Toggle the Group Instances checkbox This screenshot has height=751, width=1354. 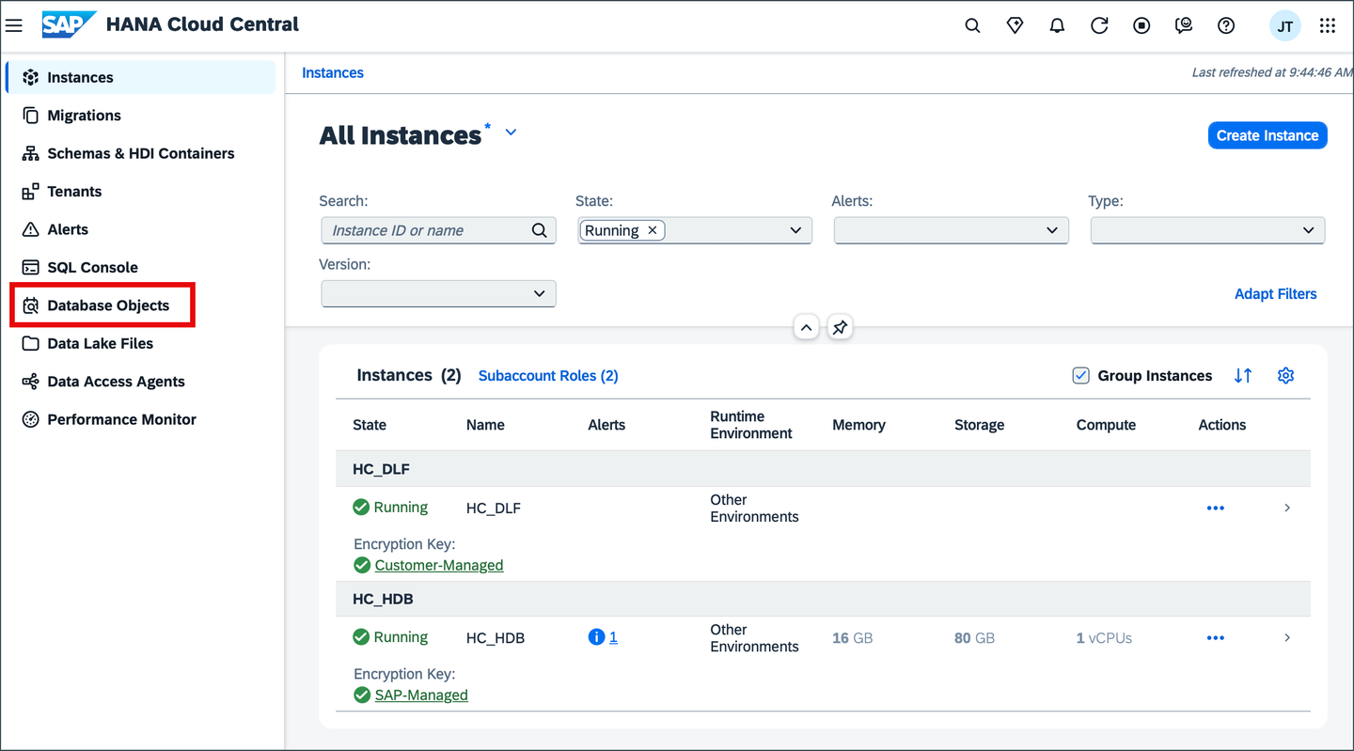pyautogui.click(x=1081, y=376)
